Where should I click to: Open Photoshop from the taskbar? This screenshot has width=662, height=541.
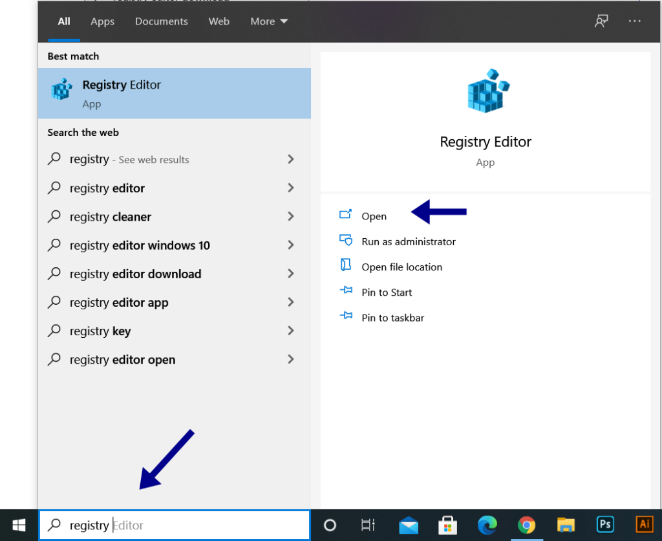click(x=605, y=524)
